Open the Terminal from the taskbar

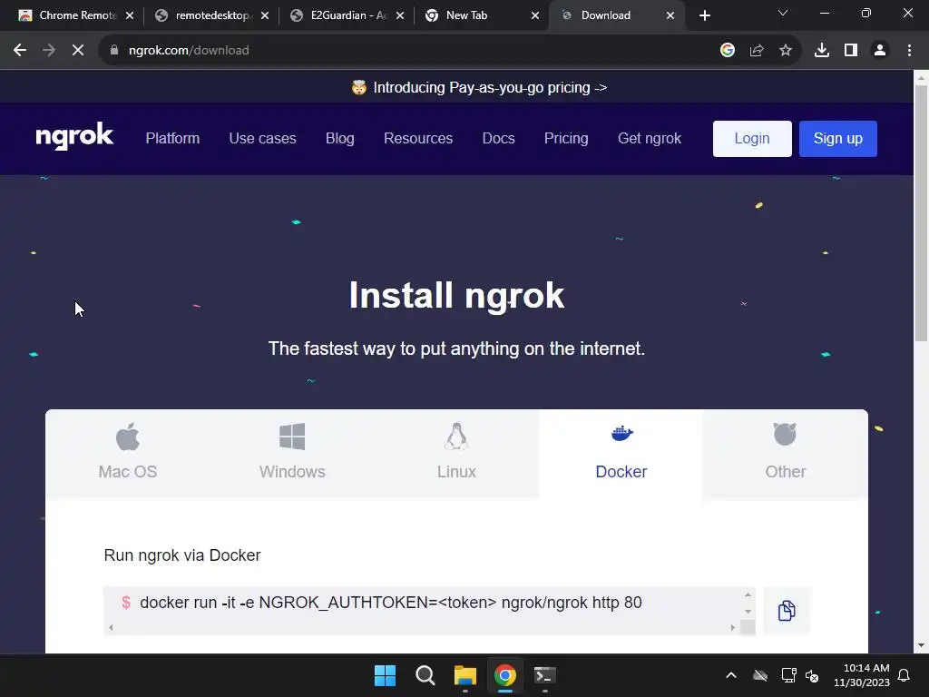pos(544,675)
